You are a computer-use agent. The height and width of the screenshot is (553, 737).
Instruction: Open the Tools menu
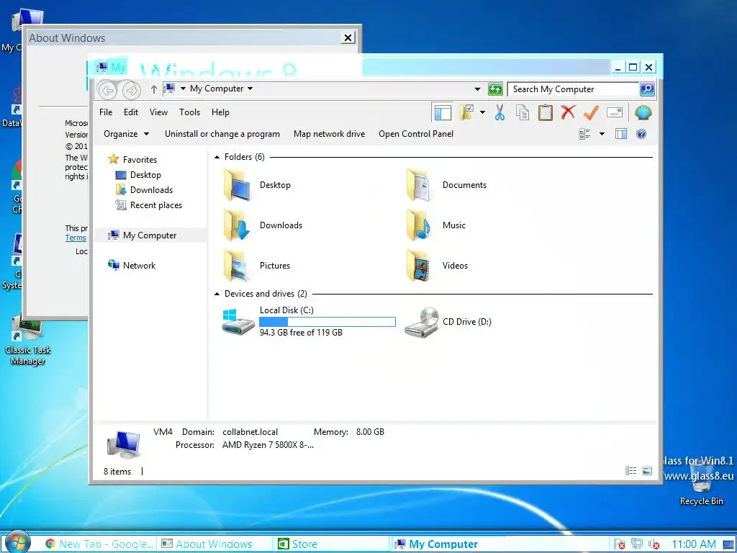coord(189,112)
